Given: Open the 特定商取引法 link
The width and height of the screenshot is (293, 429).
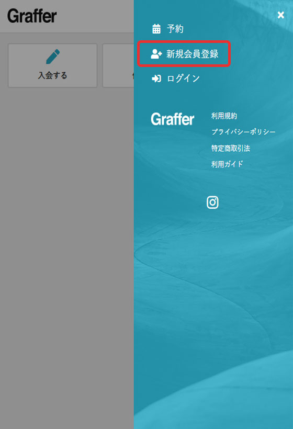Looking at the screenshot, I should point(231,148).
